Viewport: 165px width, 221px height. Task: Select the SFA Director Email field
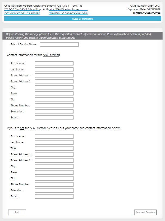[x=54, y=118]
